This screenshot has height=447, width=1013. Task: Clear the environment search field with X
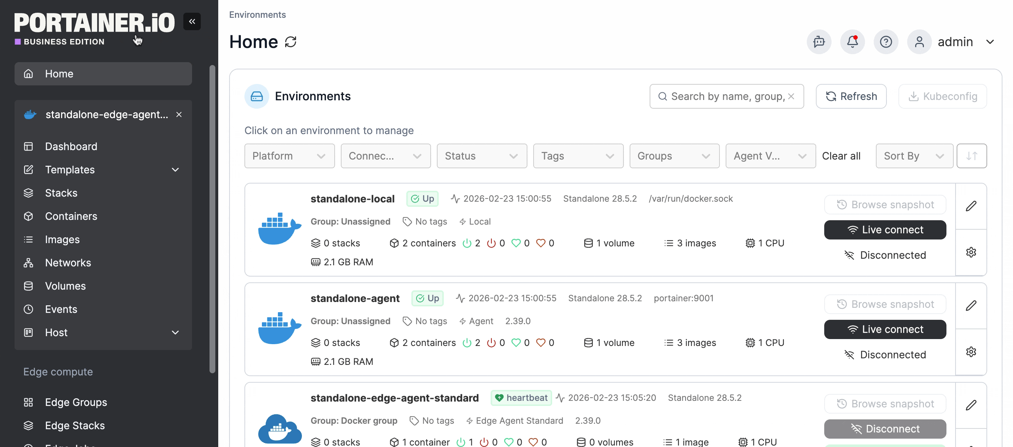pyautogui.click(x=791, y=96)
